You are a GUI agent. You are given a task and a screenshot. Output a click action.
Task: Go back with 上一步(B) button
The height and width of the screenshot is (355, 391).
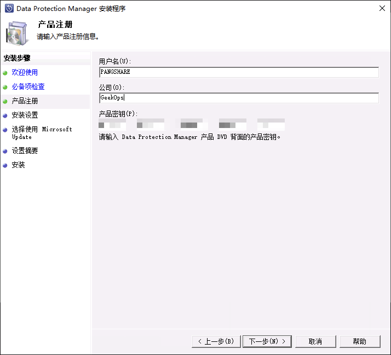(x=216, y=341)
